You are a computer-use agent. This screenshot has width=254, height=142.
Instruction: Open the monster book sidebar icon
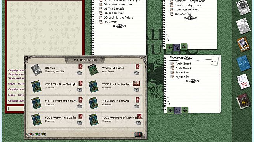[243, 101]
